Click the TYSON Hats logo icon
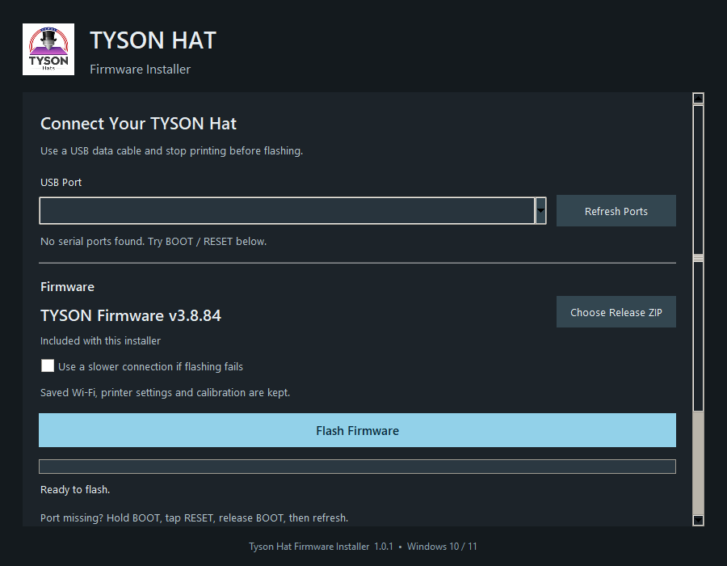Image resolution: width=727 pixels, height=566 pixels. point(48,49)
